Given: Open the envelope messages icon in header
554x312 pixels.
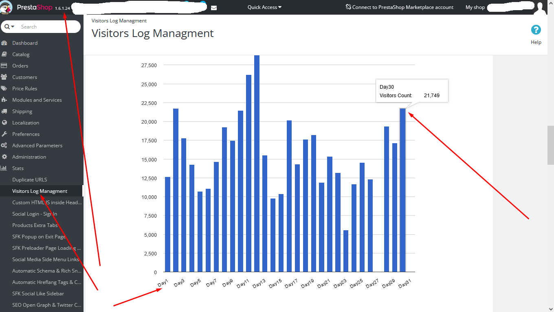Looking at the screenshot, I should (214, 8).
